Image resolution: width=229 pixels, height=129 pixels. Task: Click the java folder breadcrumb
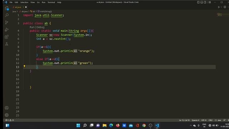point(14,11)
